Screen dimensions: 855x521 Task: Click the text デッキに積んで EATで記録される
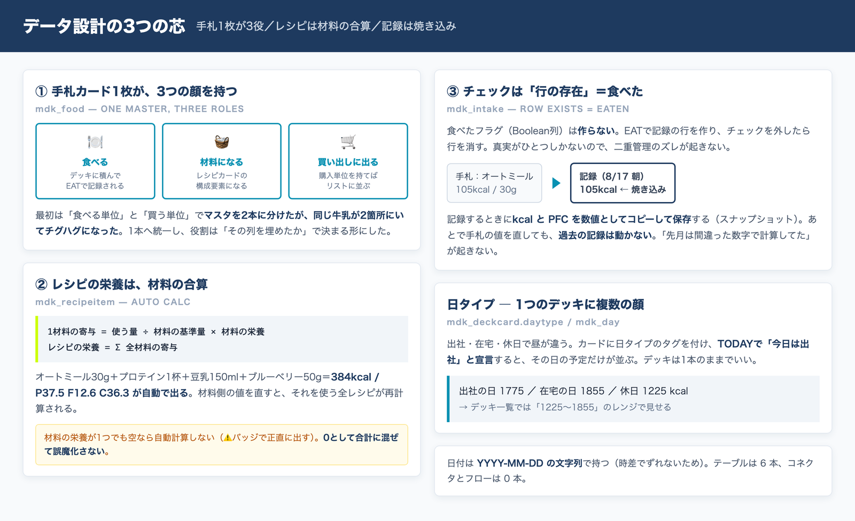[x=95, y=181]
